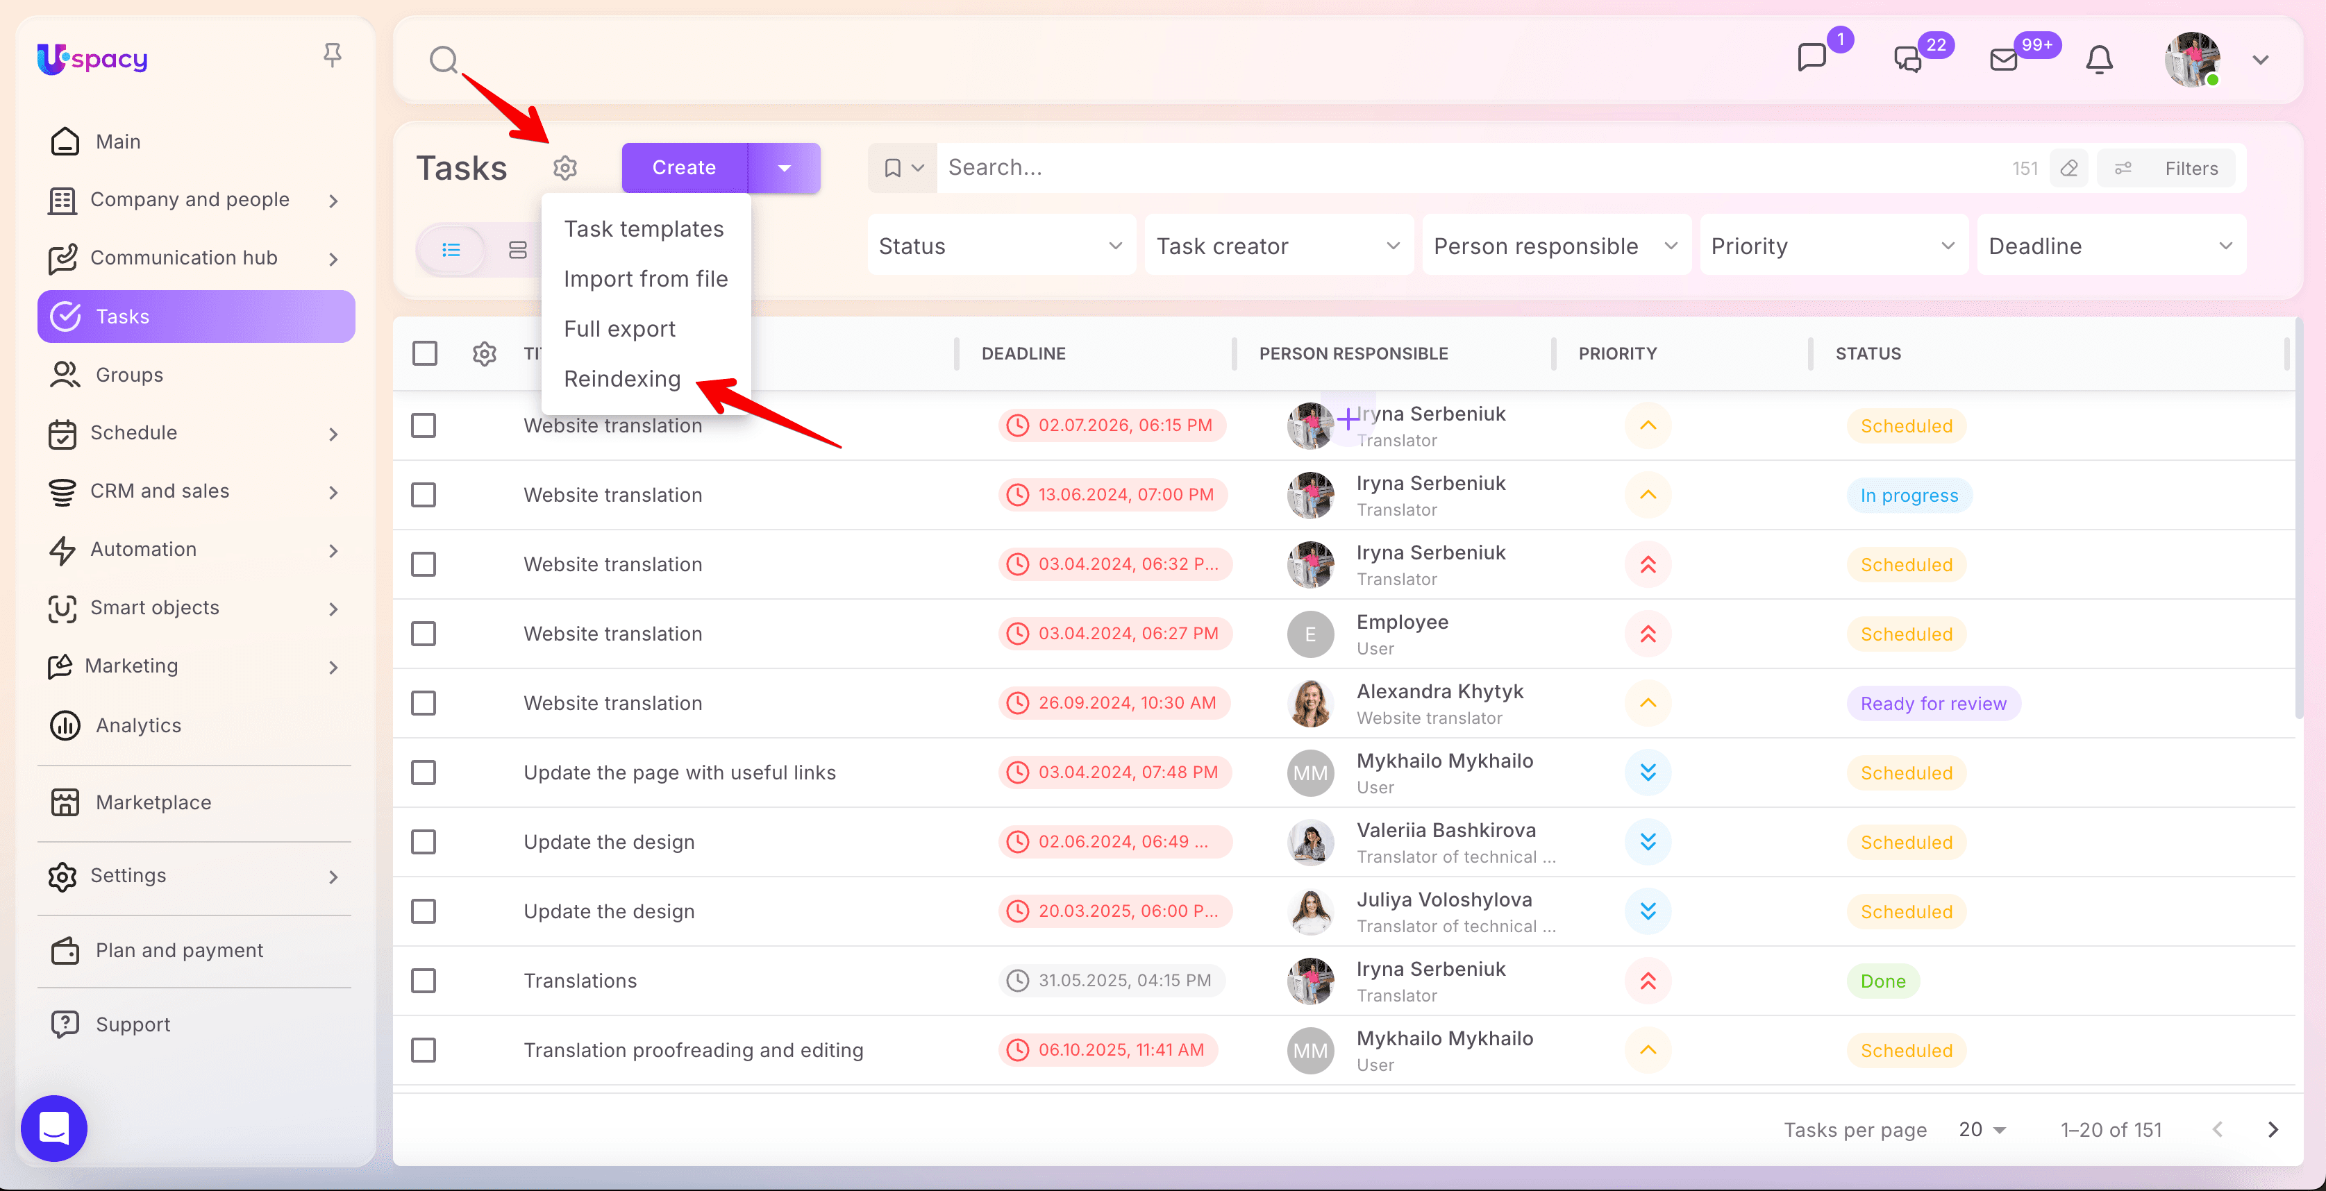Viewport: 2326px width, 1191px height.
Task: Open the chat icon with badge 1
Action: point(1812,58)
